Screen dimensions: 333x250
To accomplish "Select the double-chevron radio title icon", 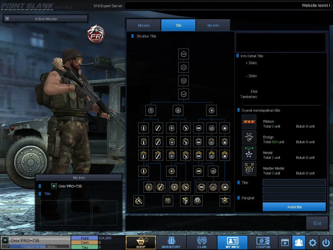I will click(211, 155).
